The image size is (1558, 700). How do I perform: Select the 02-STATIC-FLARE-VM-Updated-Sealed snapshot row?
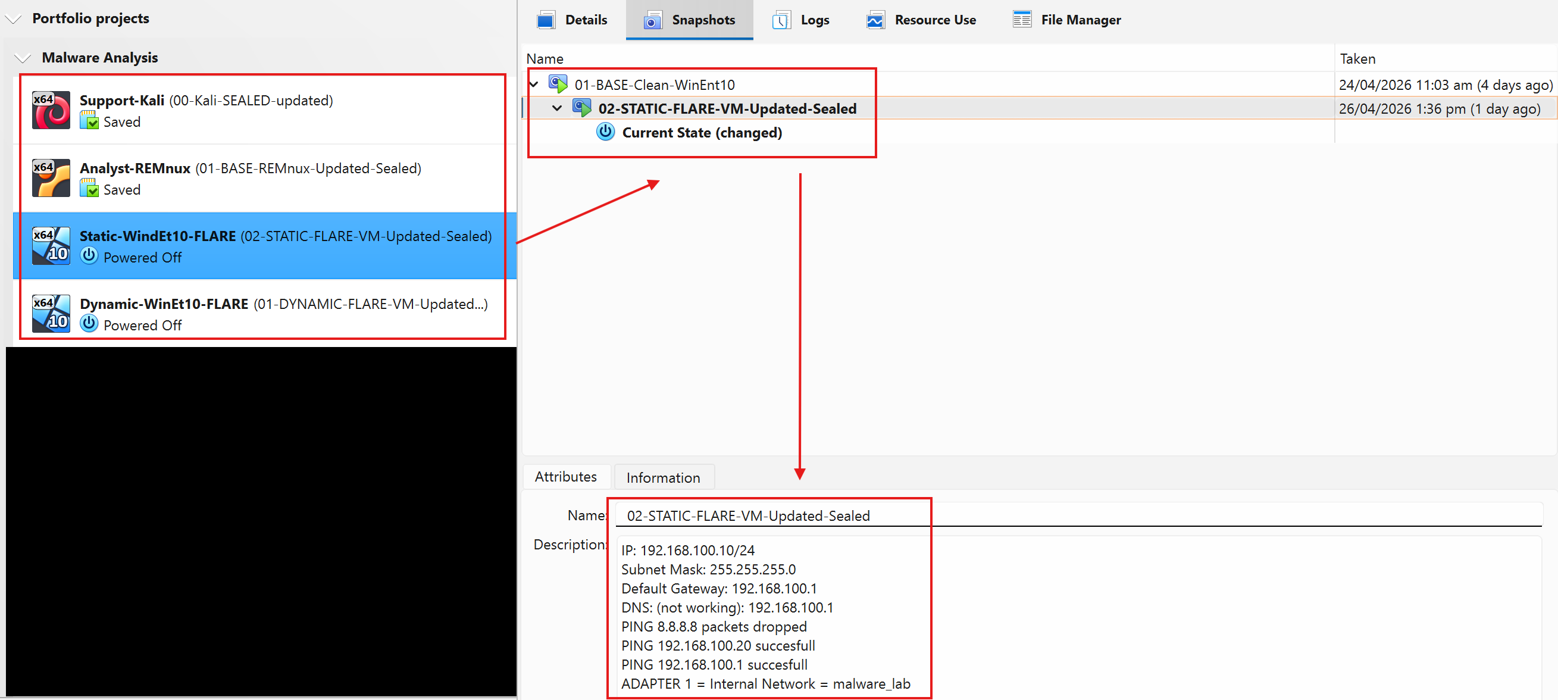1039,109
